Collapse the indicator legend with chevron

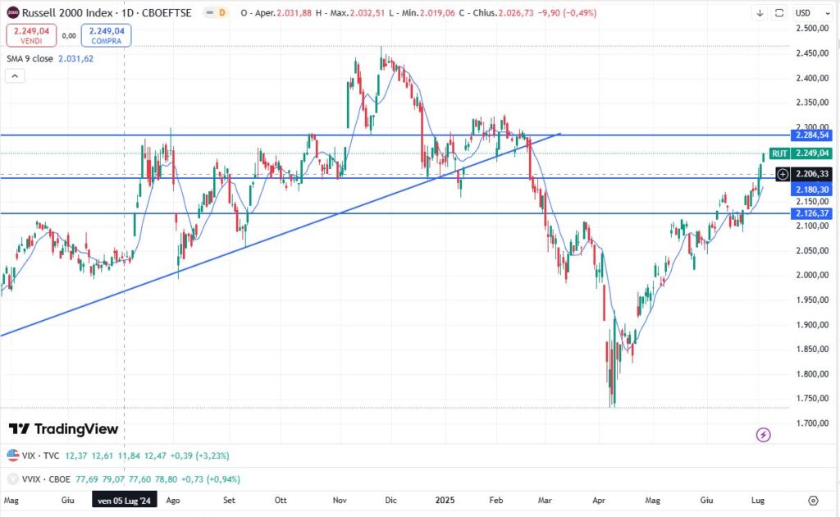14,75
